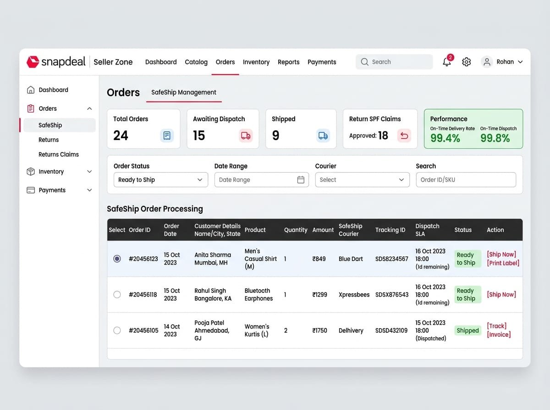550x410 pixels.
Task: Open the Performance summary card
Action: click(x=473, y=129)
